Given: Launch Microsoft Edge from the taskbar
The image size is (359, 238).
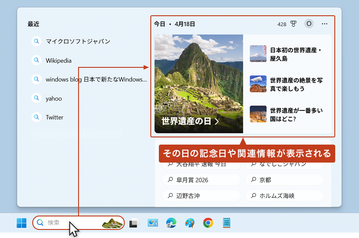Looking at the screenshot, I should click(x=171, y=223).
